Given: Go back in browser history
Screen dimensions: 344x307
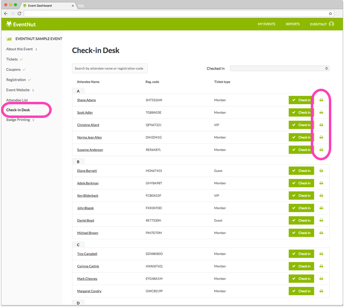Looking at the screenshot, I should [6, 14].
